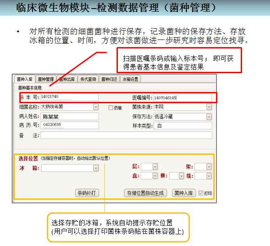Expand the 细菌名称 dropdown

pyautogui.click(x=96, y=107)
